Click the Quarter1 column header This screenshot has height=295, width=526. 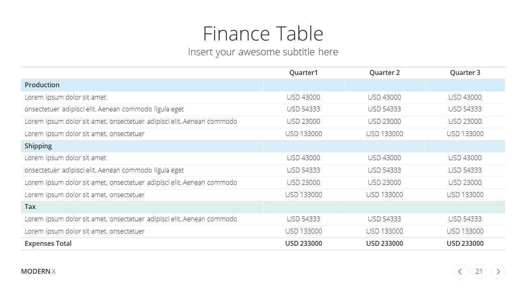click(304, 73)
